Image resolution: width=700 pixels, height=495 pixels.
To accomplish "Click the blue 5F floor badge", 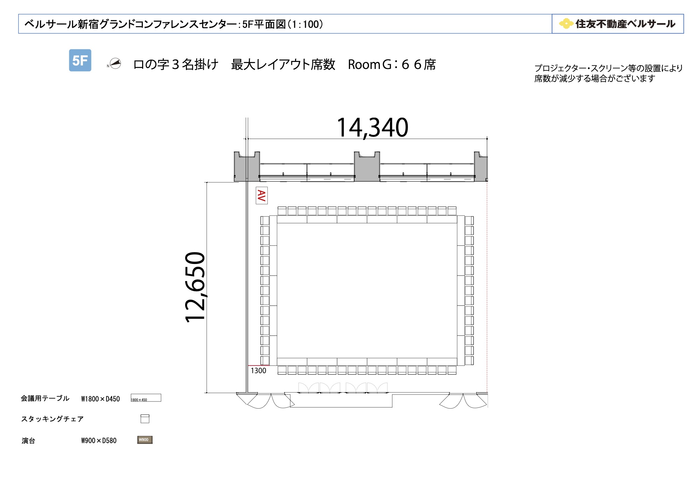I will 80,60.
